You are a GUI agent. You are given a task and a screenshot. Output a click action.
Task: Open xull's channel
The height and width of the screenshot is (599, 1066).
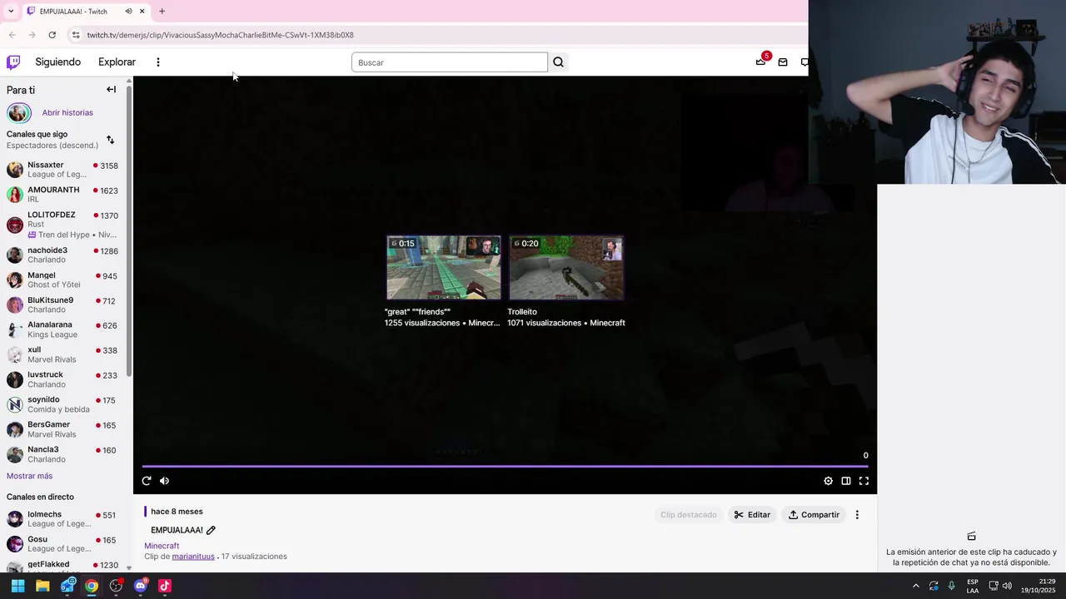click(x=62, y=354)
